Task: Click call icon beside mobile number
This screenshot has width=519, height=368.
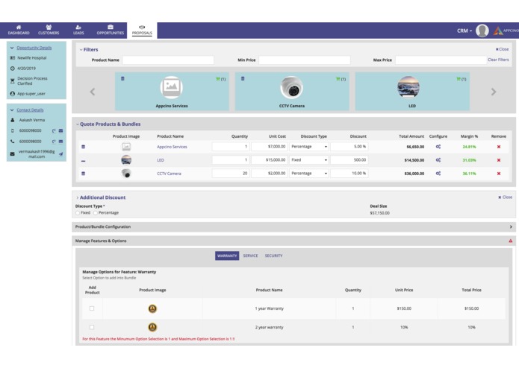Action: click(54, 130)
